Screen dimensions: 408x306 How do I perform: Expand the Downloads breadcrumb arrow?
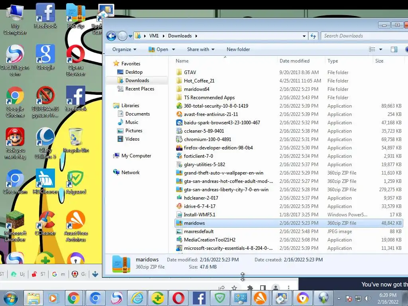(x=196, y=36)
